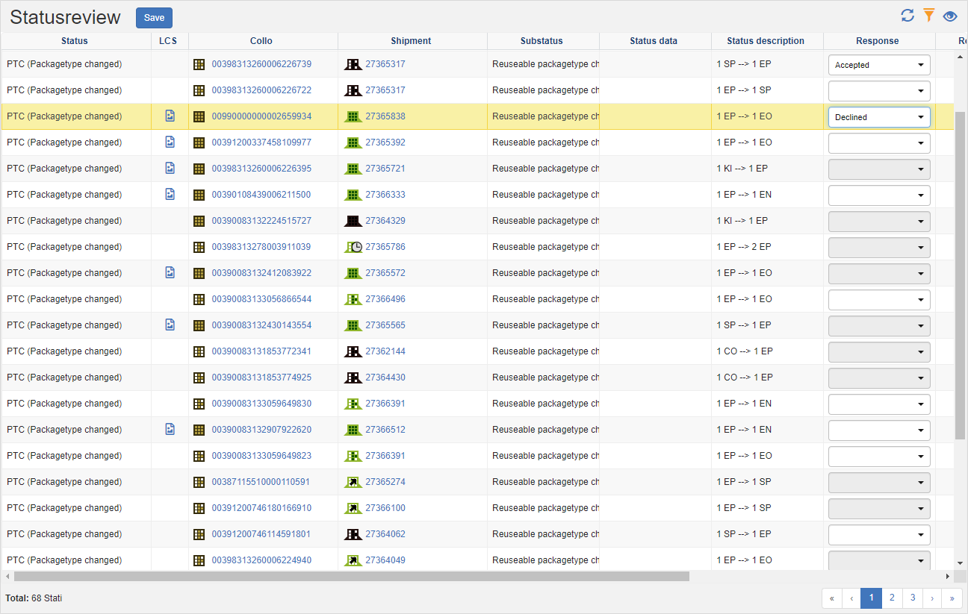Image resolution: width=968 pixels, height=614 pixels.
Task: Open Response dropdown showing Declined
Action: 879,117
